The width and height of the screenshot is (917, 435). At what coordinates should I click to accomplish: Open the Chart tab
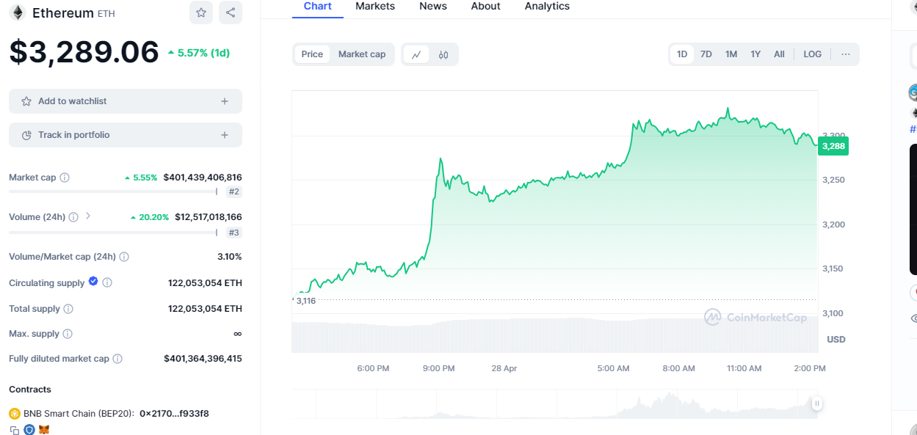tap(318, 7)
